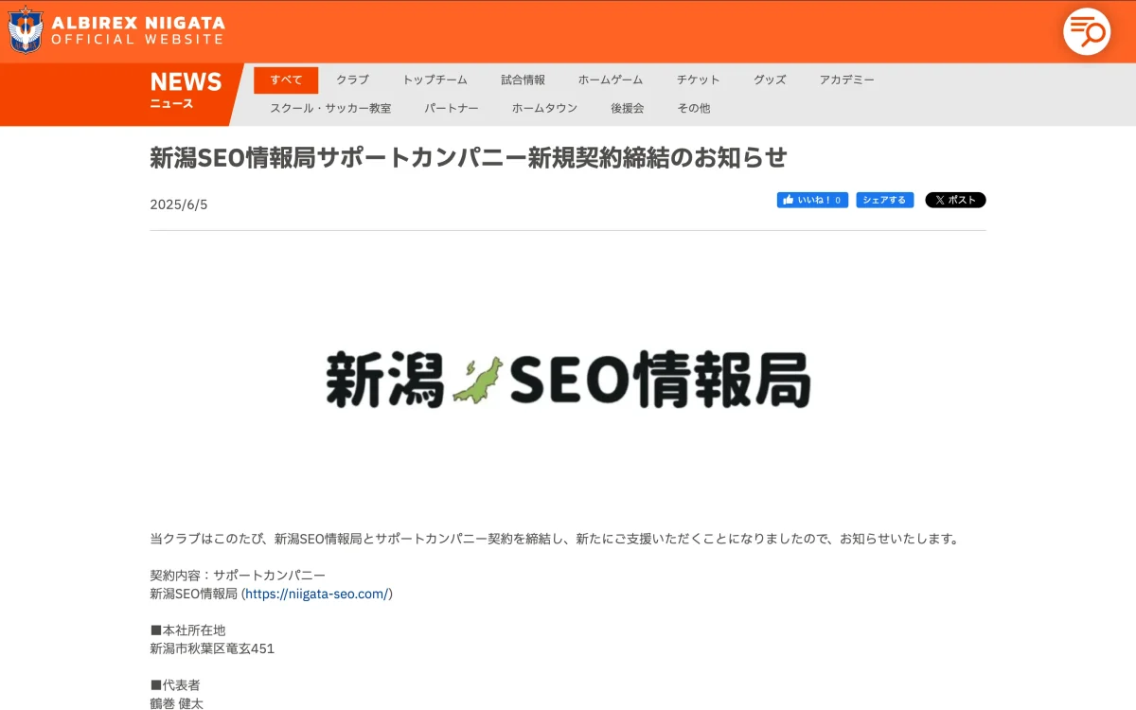The width and height of the screenshot is (1136, 710).
Task: Open the menu search icon
Action: coord(1087,31)
